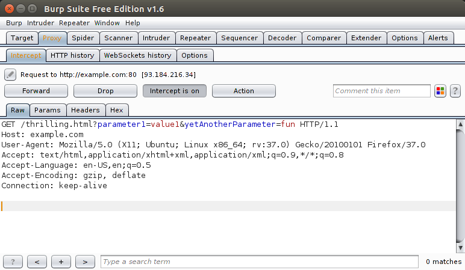Screen dimensions: 465x270
Task: View the Alerts tab
Action: 438,38
